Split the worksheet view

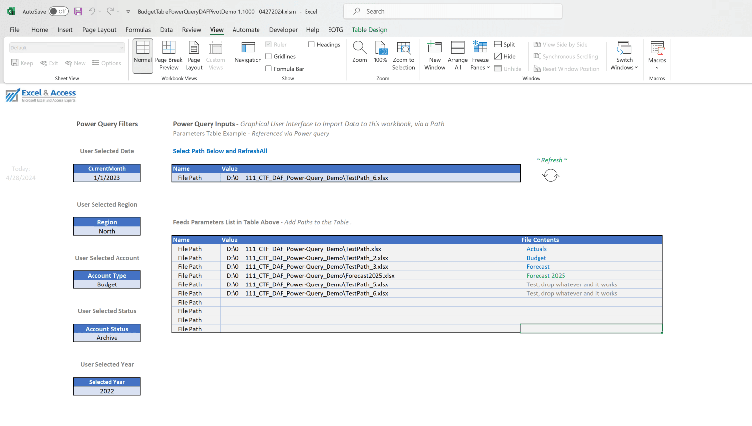coord(505,44)
